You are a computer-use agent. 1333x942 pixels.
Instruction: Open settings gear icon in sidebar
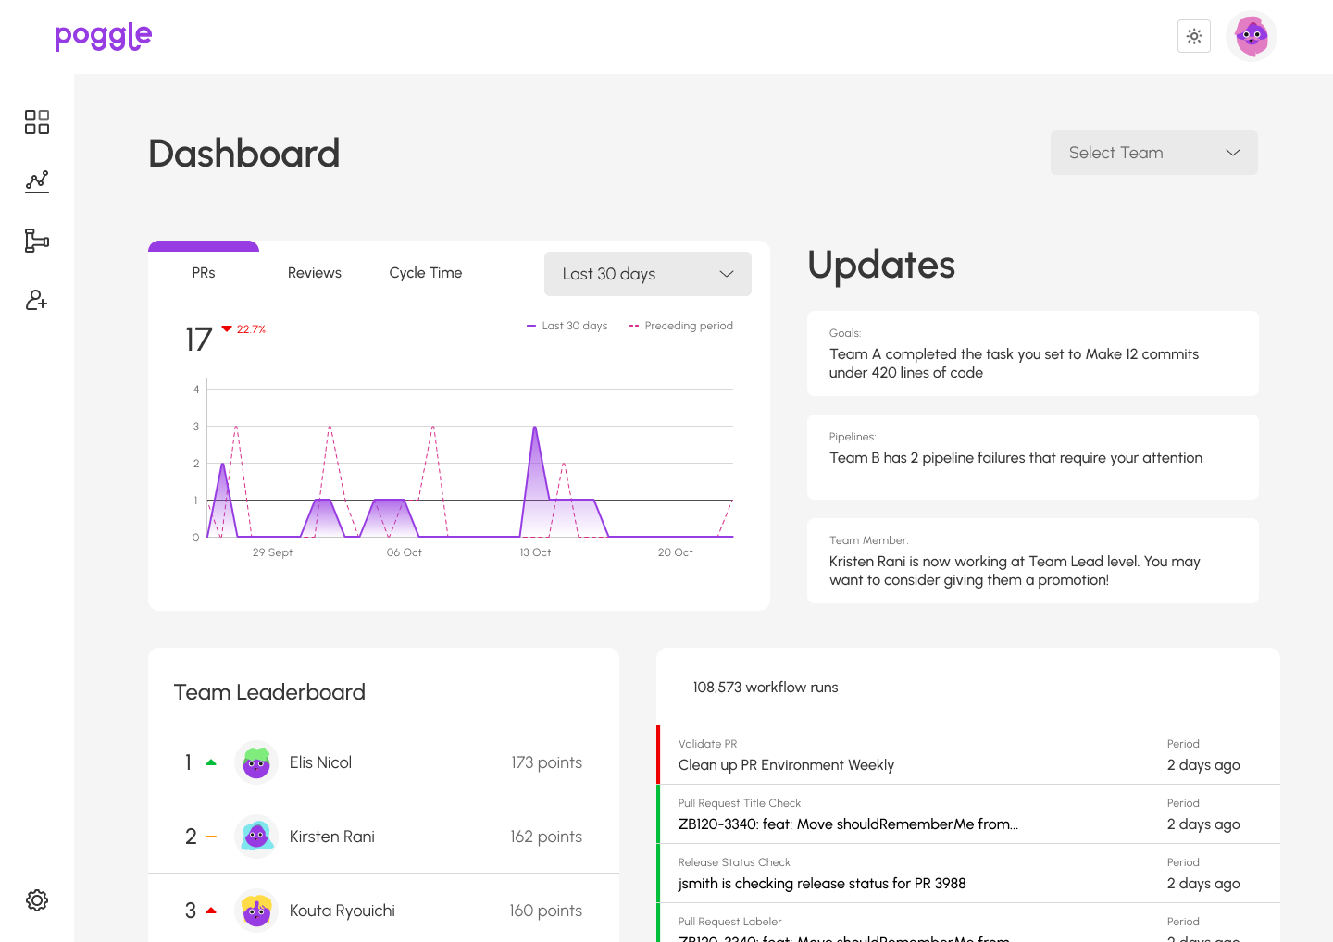point(37,900)
